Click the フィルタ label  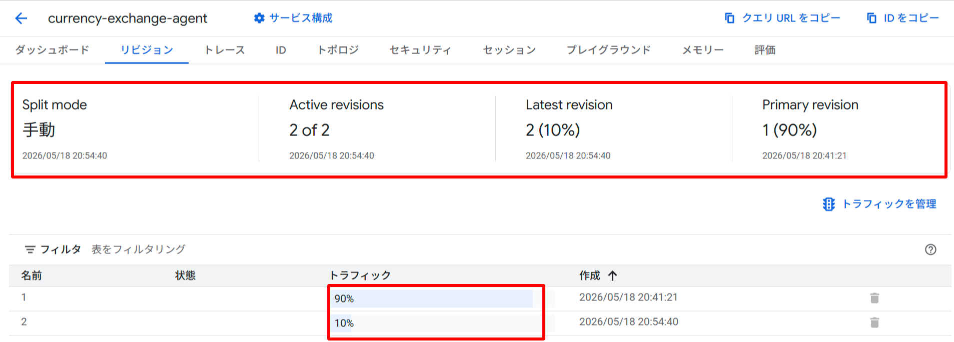(61, 249)
